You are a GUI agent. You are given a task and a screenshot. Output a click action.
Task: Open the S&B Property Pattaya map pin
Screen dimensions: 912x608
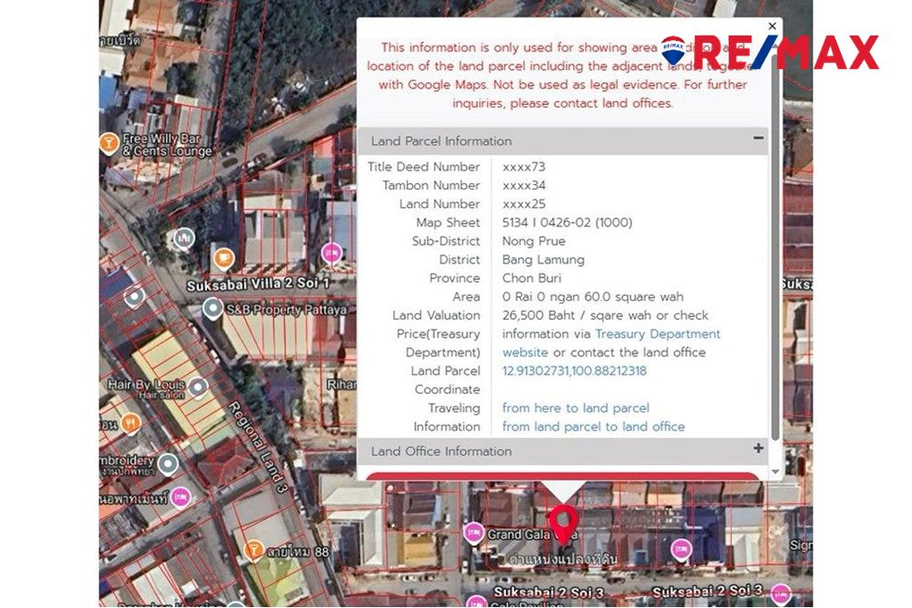pos(213,309)
